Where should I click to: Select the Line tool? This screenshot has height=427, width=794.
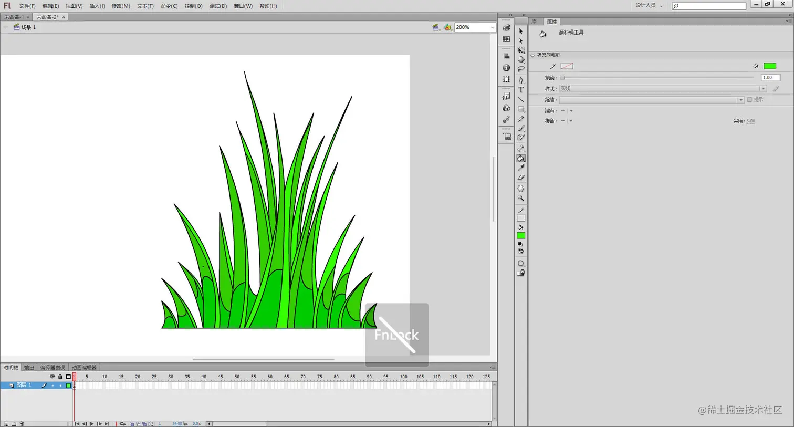(x=521, y=99)
